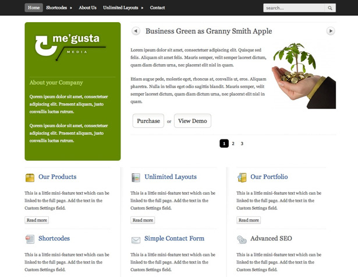Select slide 3 in pagination

(242, 143)
